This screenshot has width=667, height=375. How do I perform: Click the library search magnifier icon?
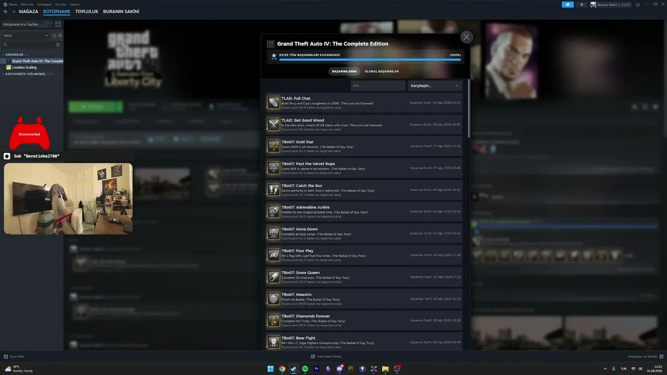point(5,45)
